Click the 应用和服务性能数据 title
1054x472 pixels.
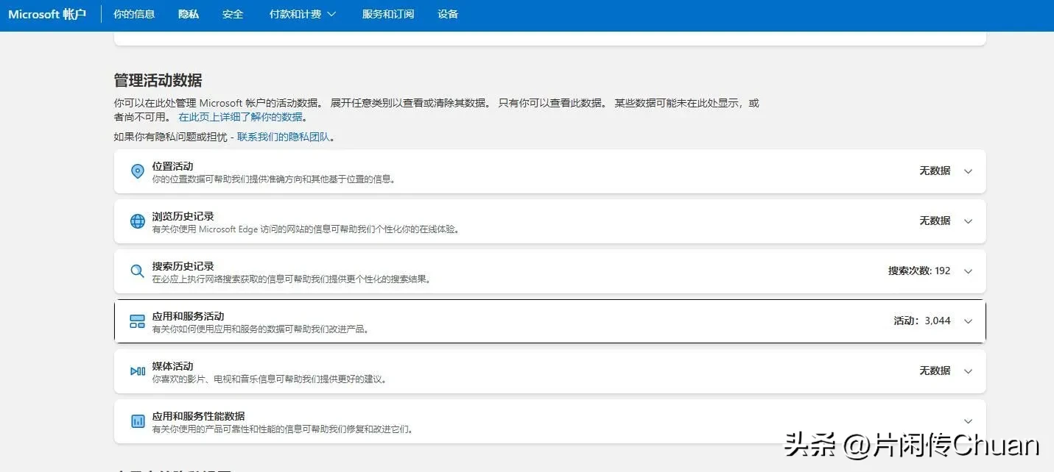[x=198, y=416]
